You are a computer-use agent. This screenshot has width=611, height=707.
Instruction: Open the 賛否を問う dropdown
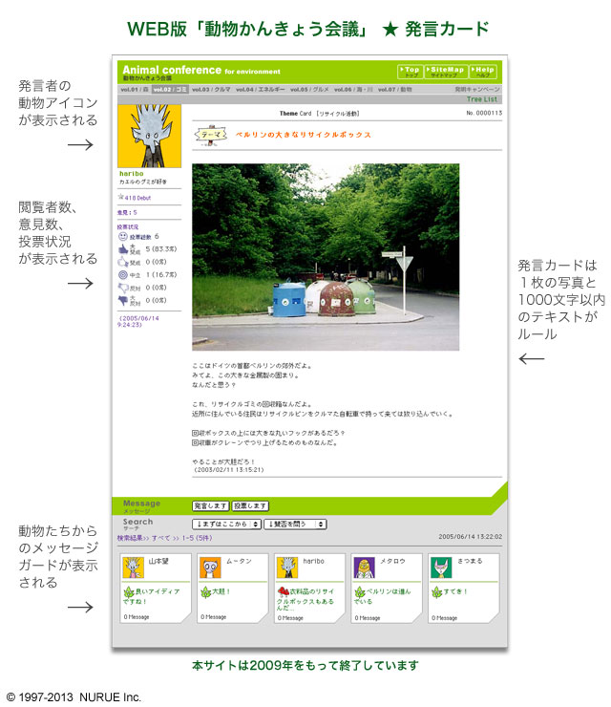(295, 524)
